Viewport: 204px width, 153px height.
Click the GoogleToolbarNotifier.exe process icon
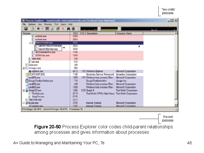(x=27, y=81)
